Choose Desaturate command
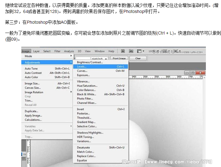 [x=101, y=148]
